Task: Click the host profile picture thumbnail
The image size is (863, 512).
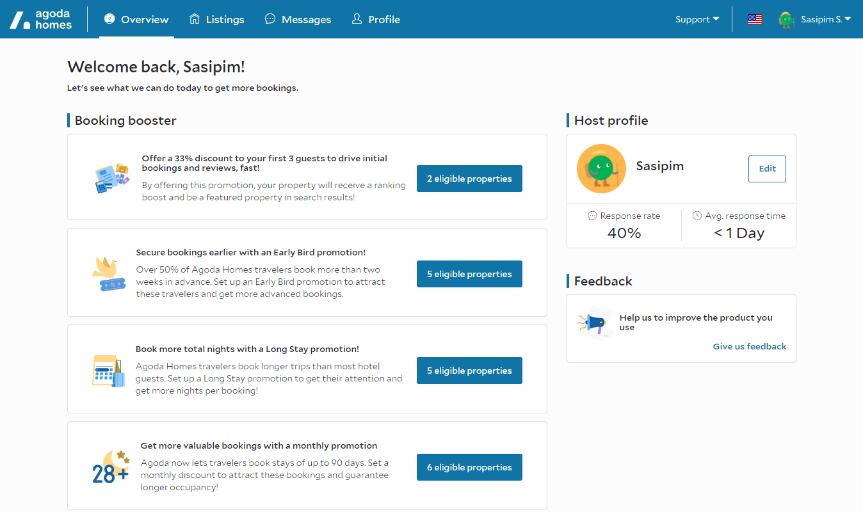Action: (601, 169)
